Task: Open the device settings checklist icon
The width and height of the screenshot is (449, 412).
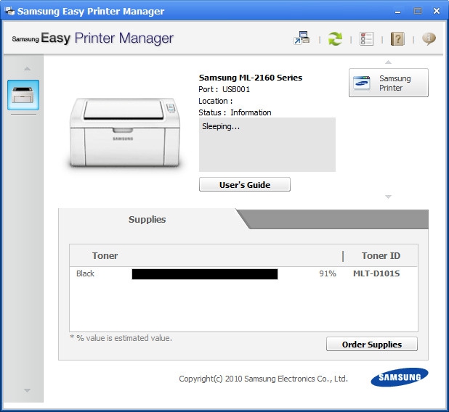Action: click(x=366, y=38)
